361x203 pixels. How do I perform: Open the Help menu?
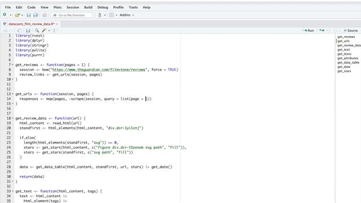click(147, 7)
